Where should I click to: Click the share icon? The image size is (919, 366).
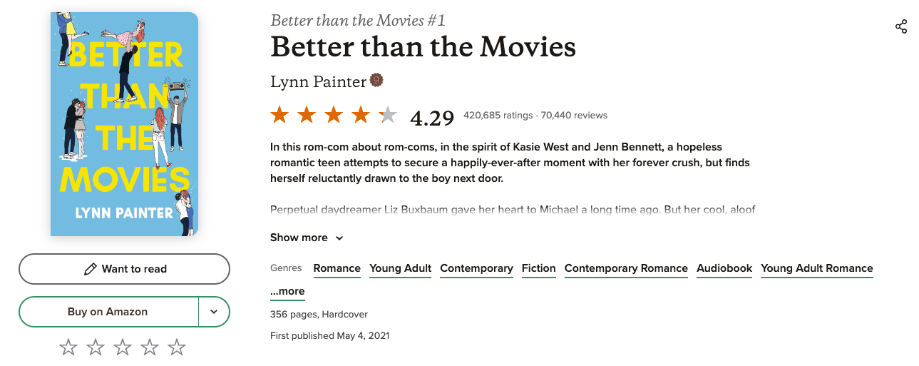tap(901, 27)
